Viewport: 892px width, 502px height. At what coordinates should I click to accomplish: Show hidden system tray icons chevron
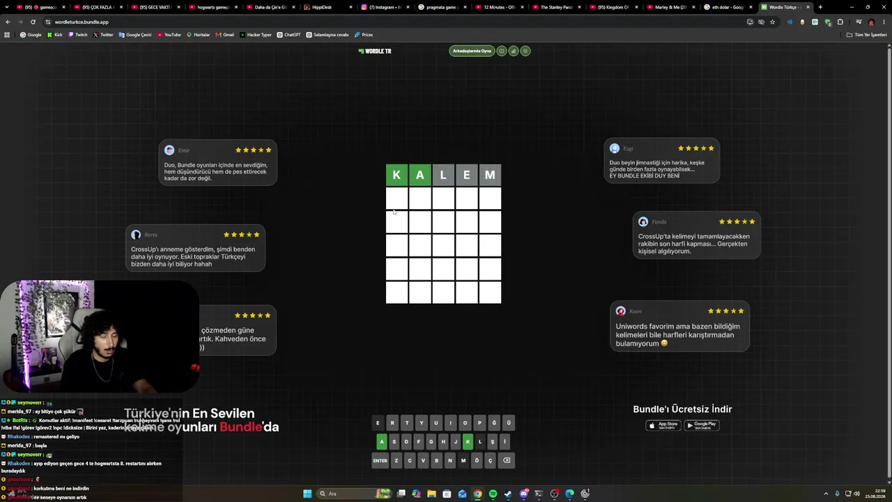pyautogui.click(x=825, y=494)
